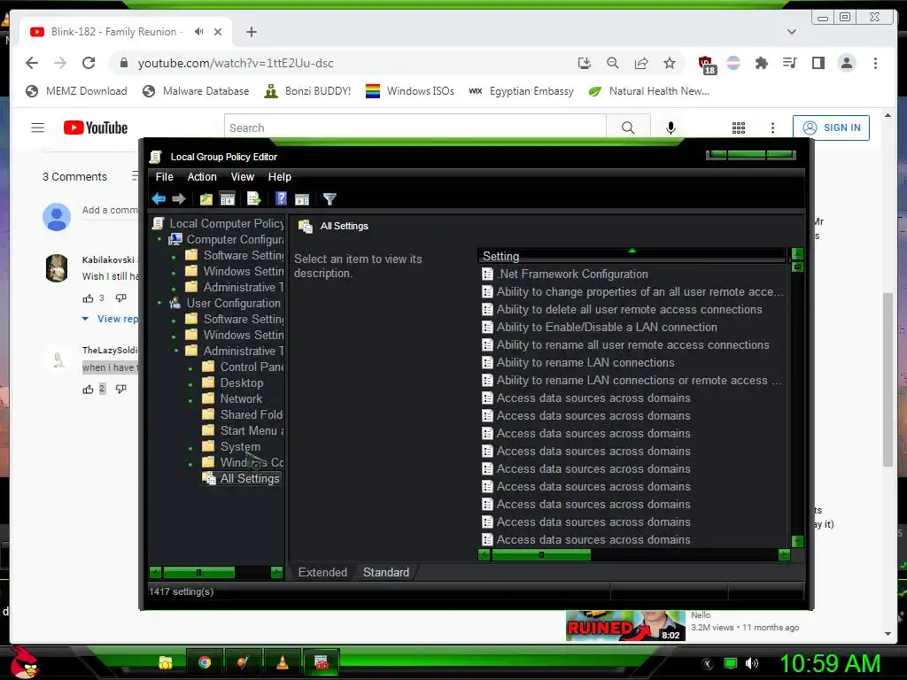Collapse the User Configuration tree node

click(x=159, y=303)
